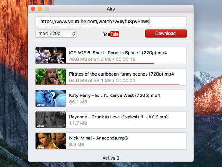
Task: Click the Airy window title bar text
Action: pos(111,8)
